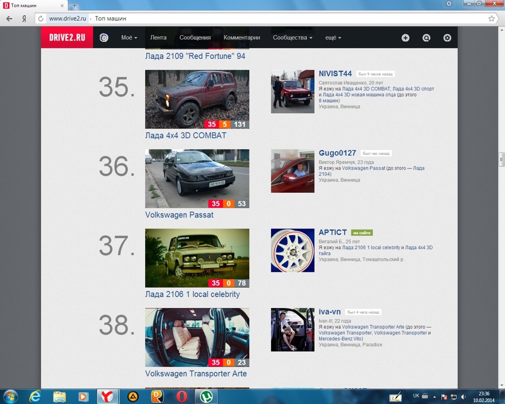Image resolution: width=505 pixels, height=404 pixels.
Task: Expand the Сообщества dropdown menu
Action: [x=292, y=38]
